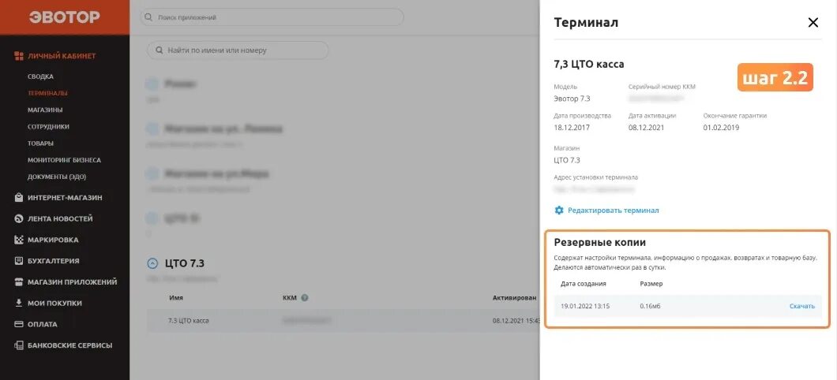Click the Личный кабинет grid icon
This screenshot has height=380, width=837.
[x=19, y=56]
